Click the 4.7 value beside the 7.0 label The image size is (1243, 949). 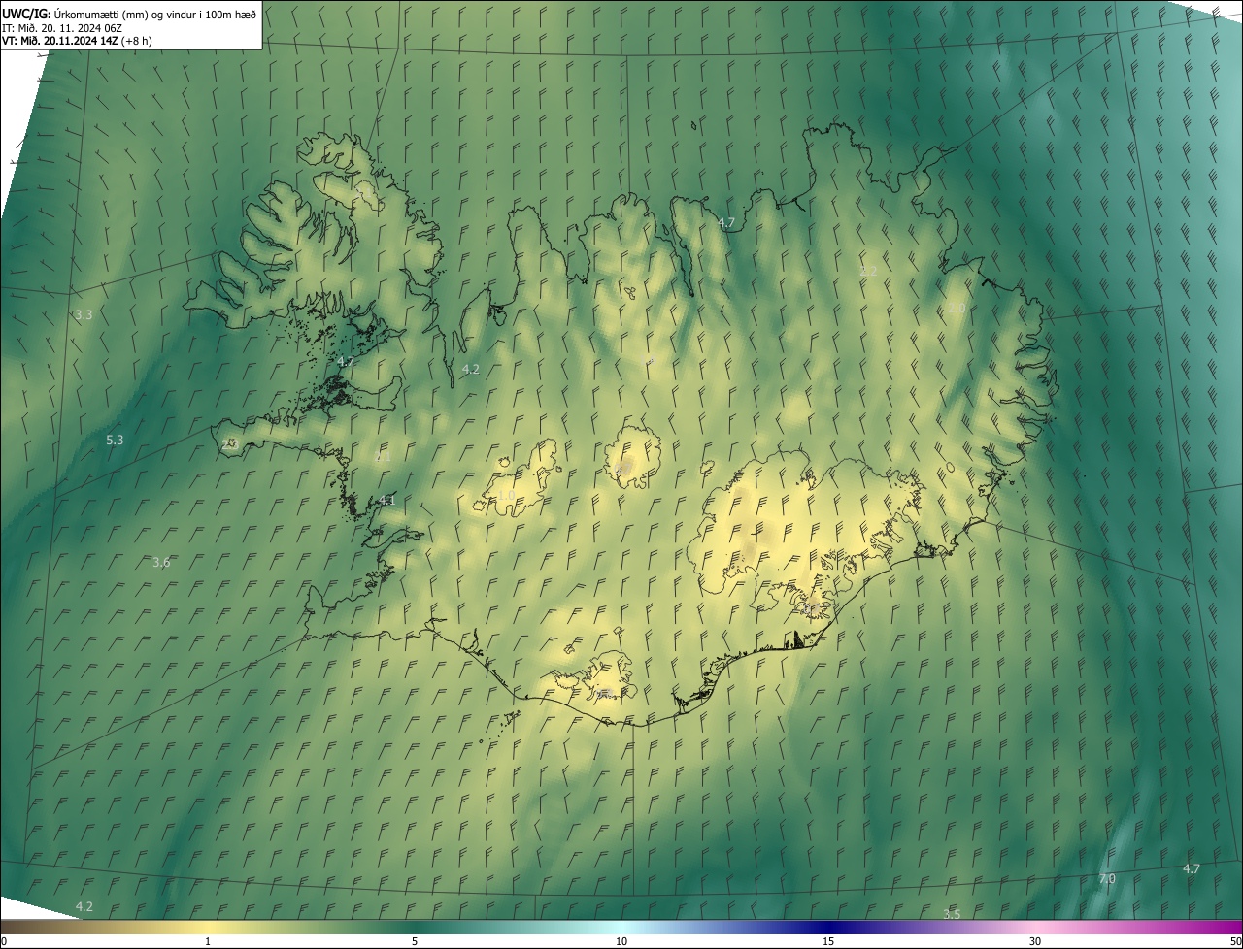(x=1192, y=868)
